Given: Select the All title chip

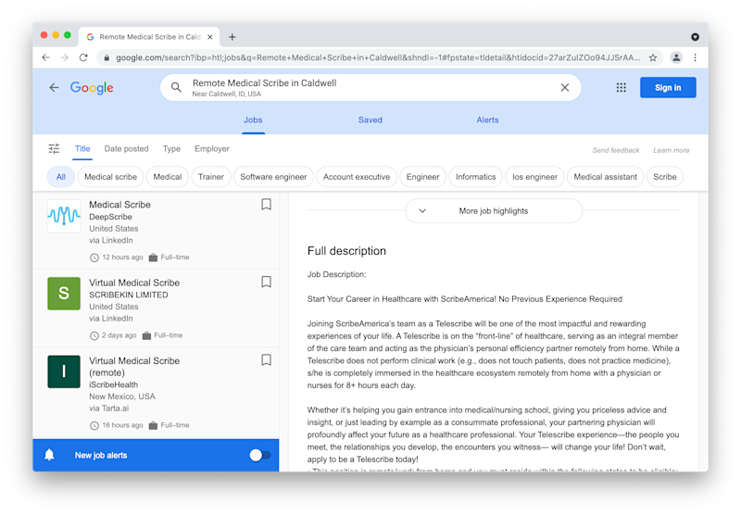Looking at the screenshot, I should [x=61, y=177].
